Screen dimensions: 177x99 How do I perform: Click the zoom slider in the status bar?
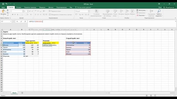pos(164,95)
